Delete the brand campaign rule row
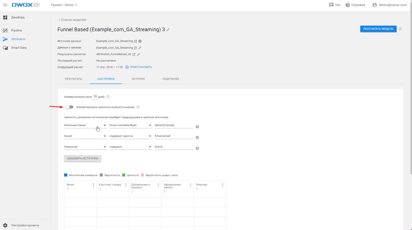Screen dimensions: 412x230 point(197,148)
